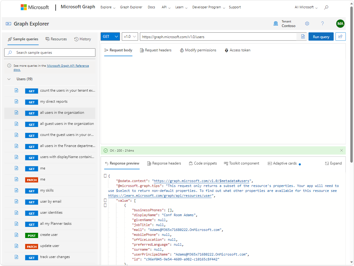The height and width of the screenshot is (266, 354).
Task: Click in Search sample queries field
Action: (50, 52)
